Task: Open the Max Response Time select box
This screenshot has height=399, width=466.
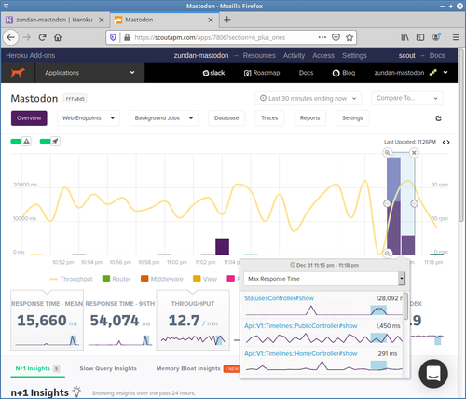Action: [324, 279]
